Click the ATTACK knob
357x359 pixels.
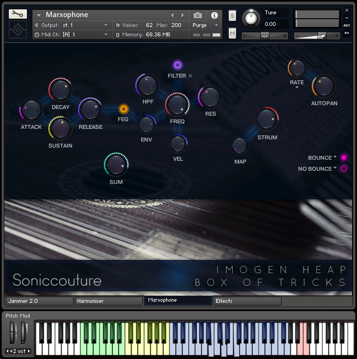[31, 110]
